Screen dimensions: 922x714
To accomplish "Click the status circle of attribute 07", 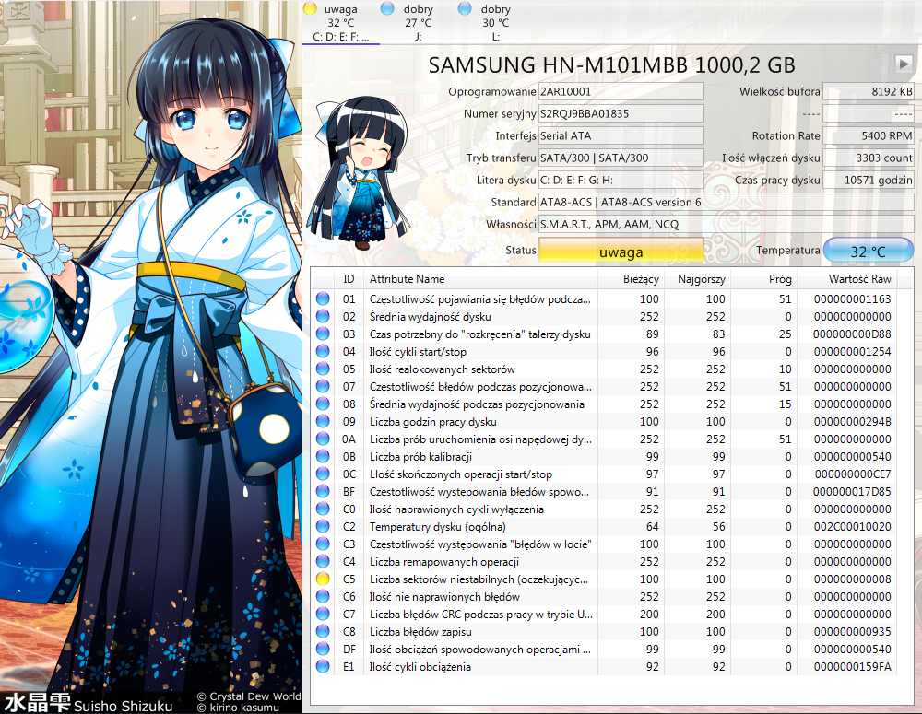I will pyautogui.click(x=323, y=386).
